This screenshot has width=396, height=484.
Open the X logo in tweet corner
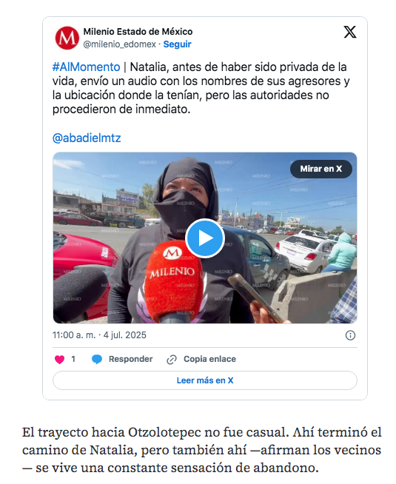(350, 32)
